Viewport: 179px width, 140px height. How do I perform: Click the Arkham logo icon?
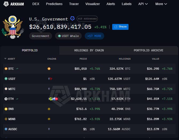tap(6, 4)
